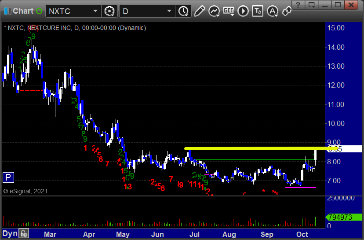Click the white P button on chart
Screen dimensions: 364x240
click(8, 177)
